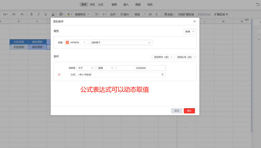Screen dimensions: 261x148
Task: Switch to the 表样 tab
Action: click(84, 4)
